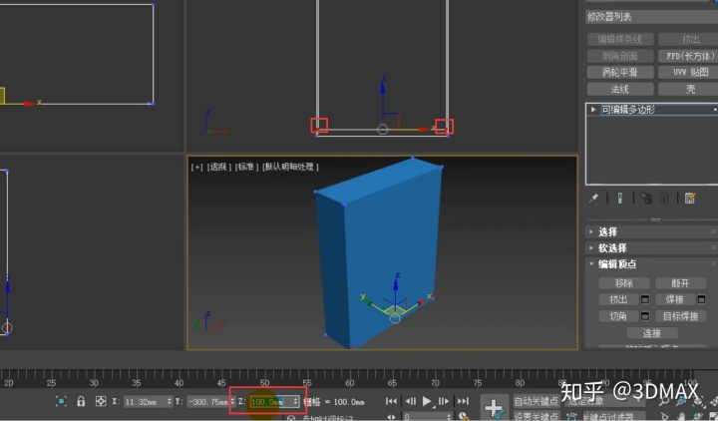The height and width of the screenshot is (421, 718).
Task: Click the 连接 connect button
Action: pos(651,333)
